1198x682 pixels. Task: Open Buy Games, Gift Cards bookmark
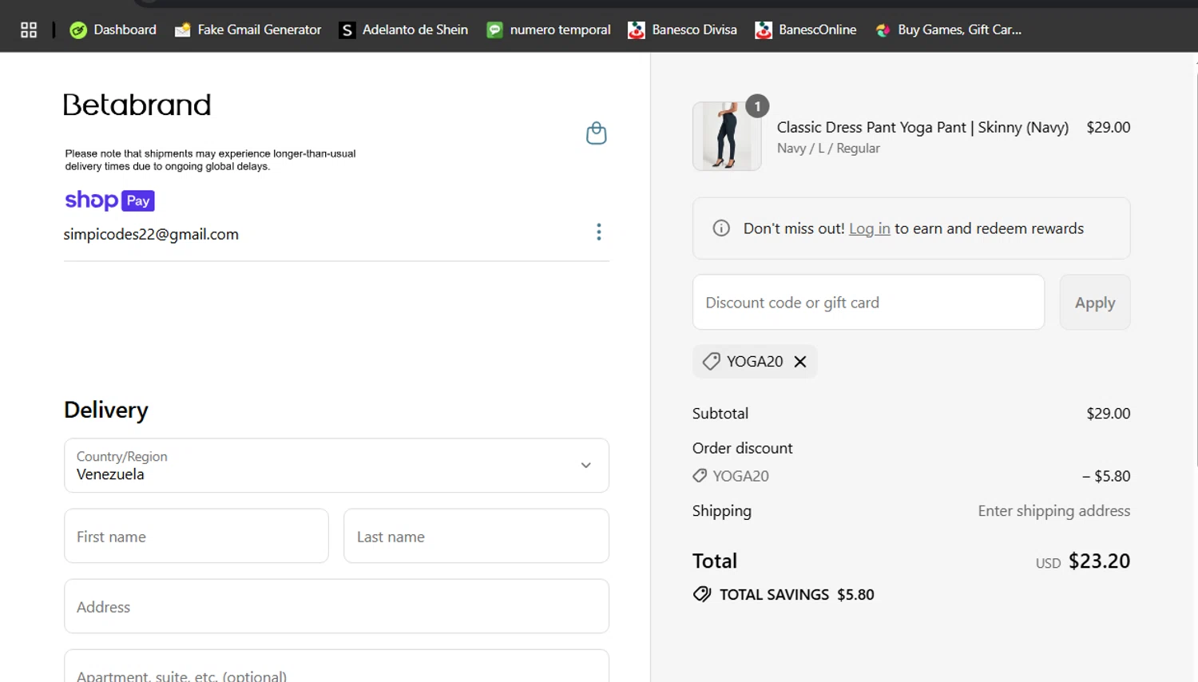point(948,30)
